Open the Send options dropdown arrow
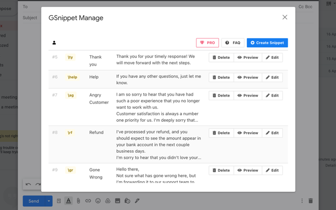This screenshot has height=210, width=336. (49, 201)
